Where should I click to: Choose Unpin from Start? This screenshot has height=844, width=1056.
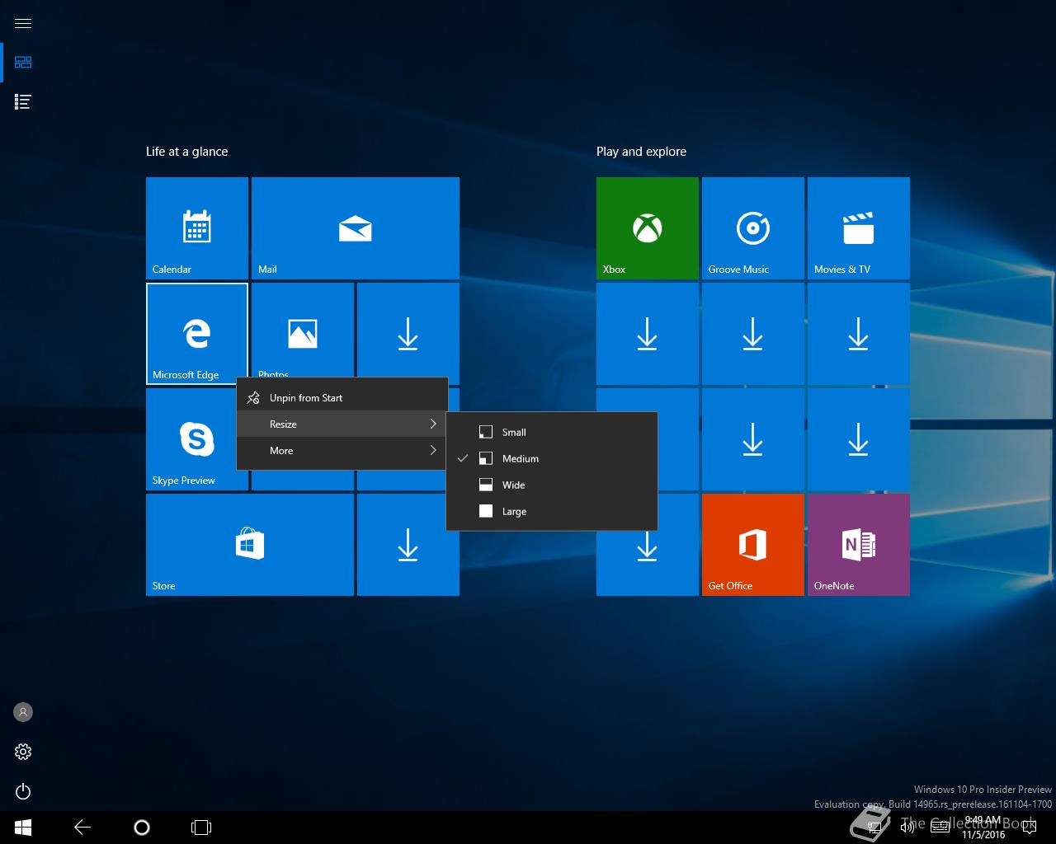[342, 397]
